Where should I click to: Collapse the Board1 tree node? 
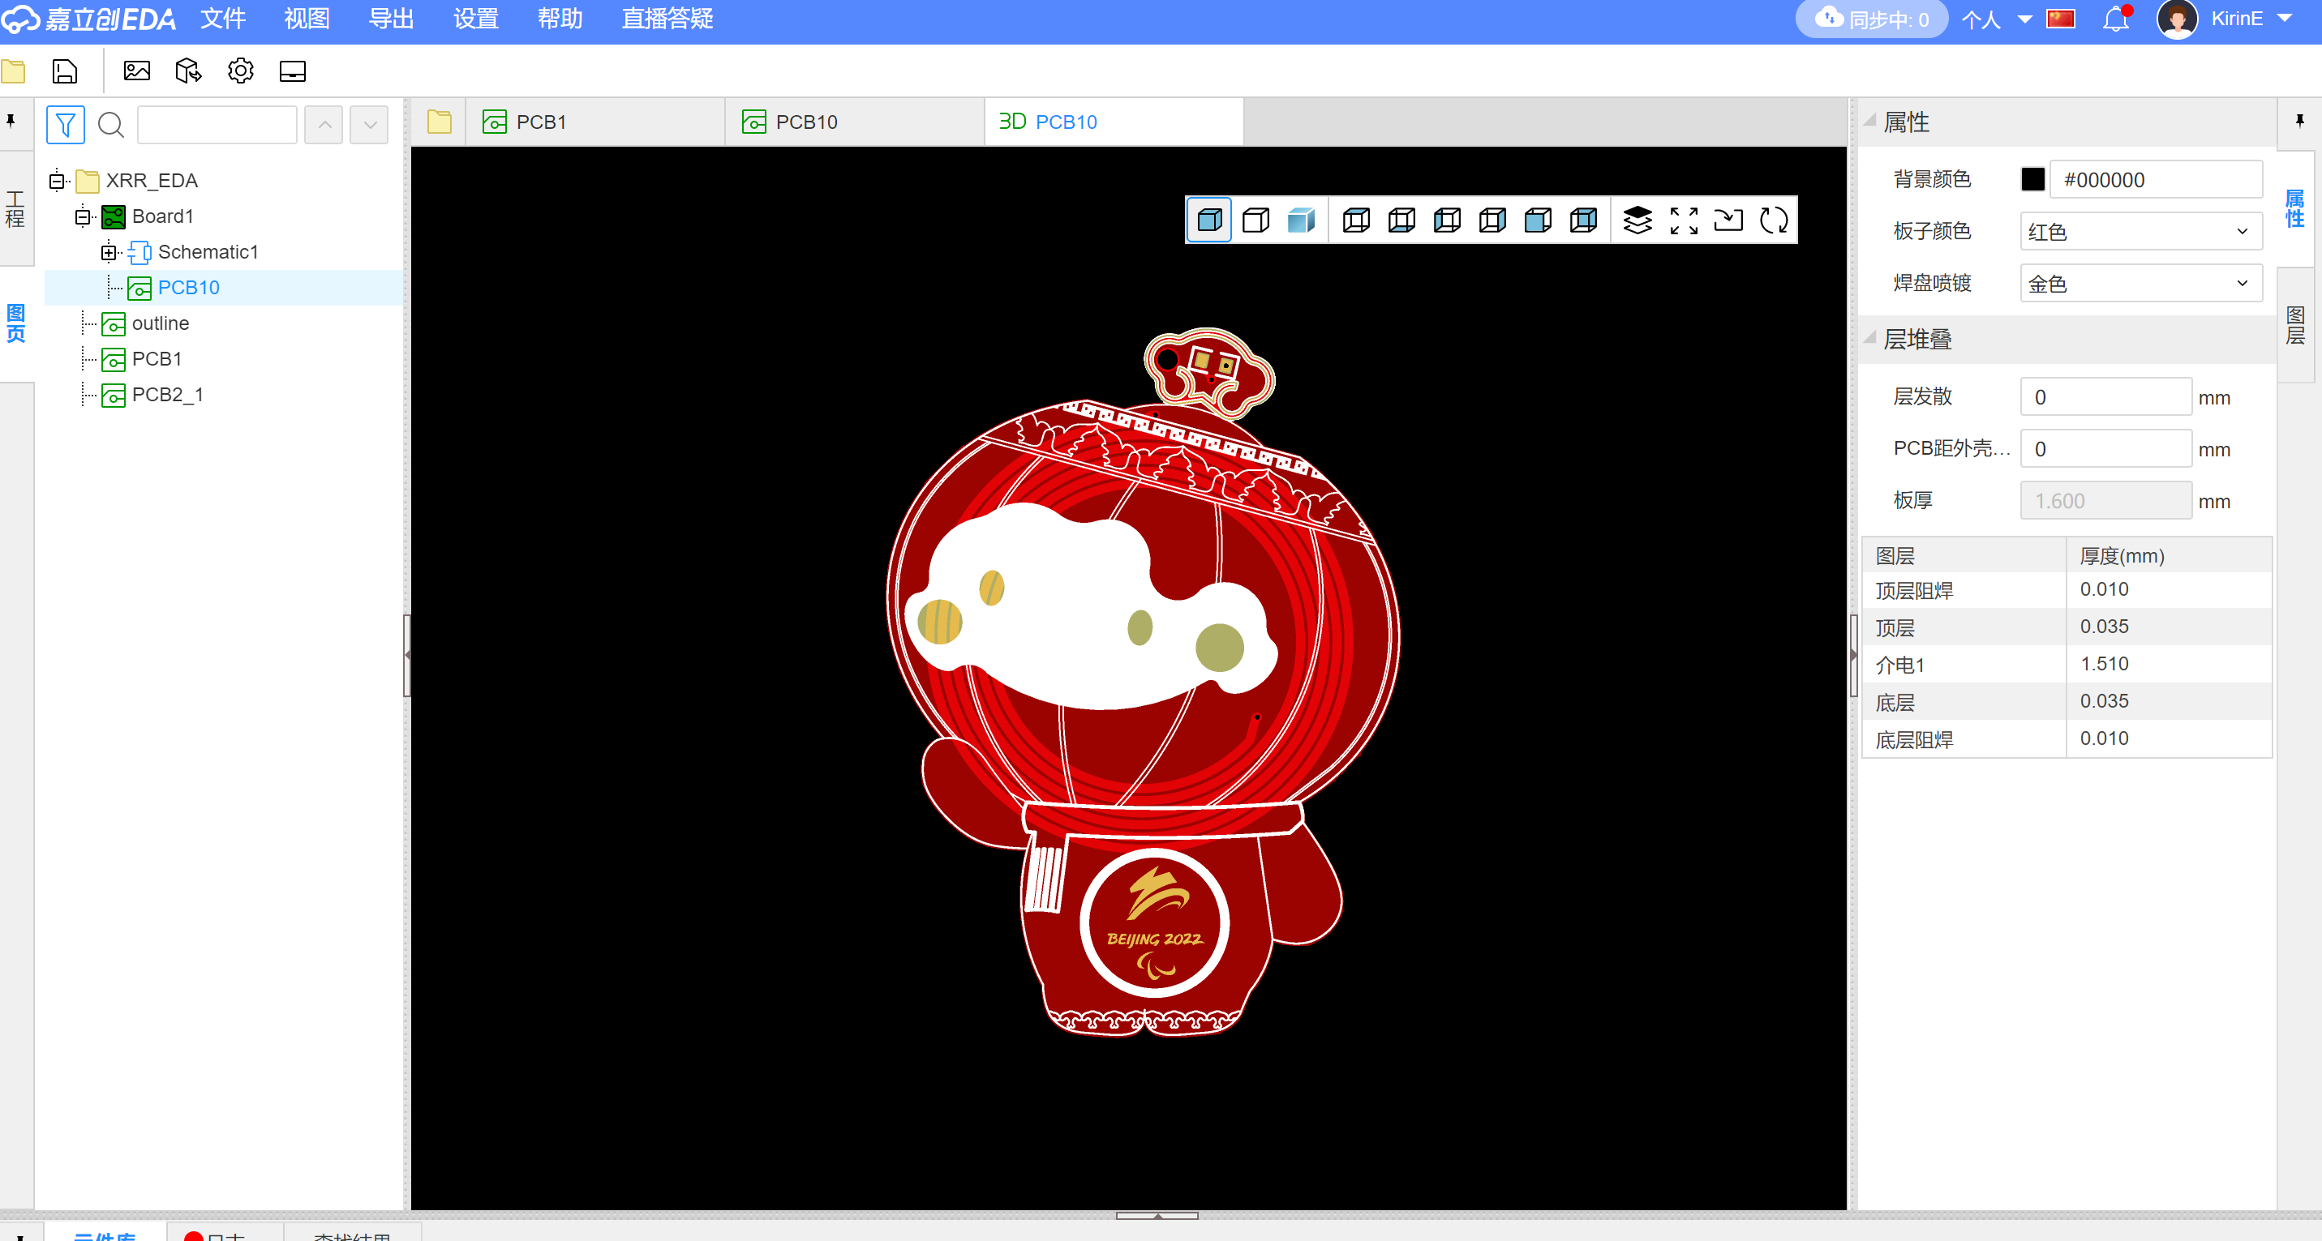coord(83,216)
